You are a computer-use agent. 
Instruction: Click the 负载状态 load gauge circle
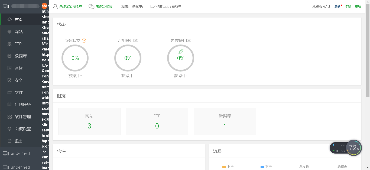coord(75,58)
